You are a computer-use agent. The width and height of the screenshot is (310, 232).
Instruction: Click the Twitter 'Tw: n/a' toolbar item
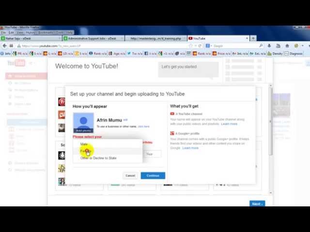pos(135,54)
